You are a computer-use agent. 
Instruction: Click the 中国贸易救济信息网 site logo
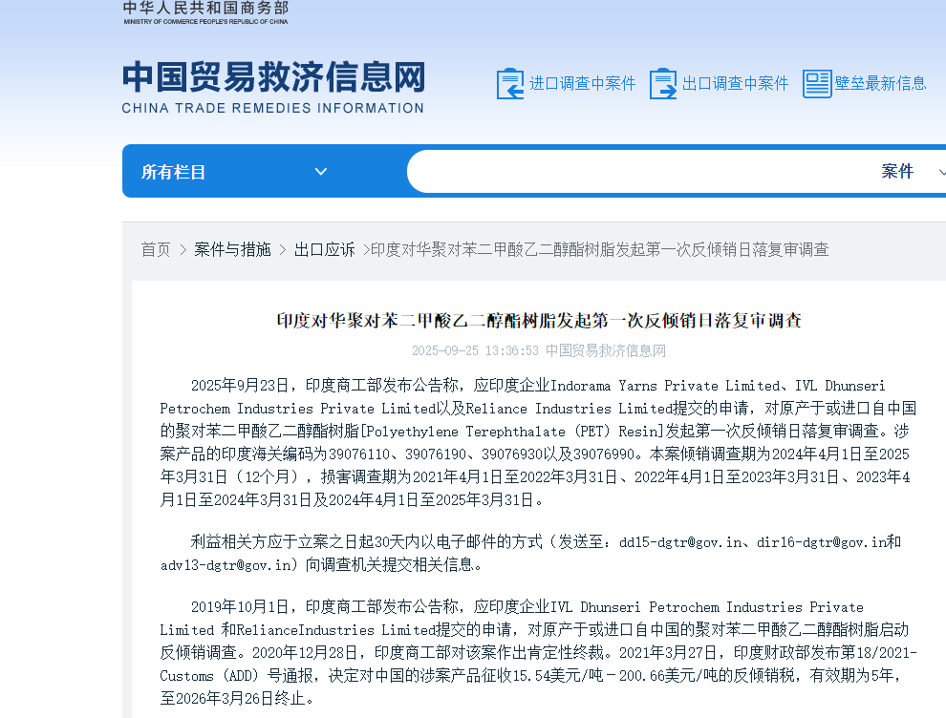click(x=273, y=87)
